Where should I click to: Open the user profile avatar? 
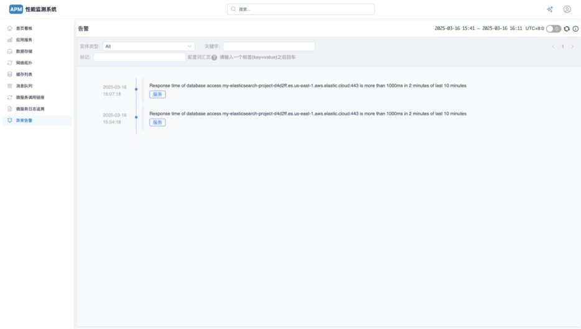click(567, 9)
